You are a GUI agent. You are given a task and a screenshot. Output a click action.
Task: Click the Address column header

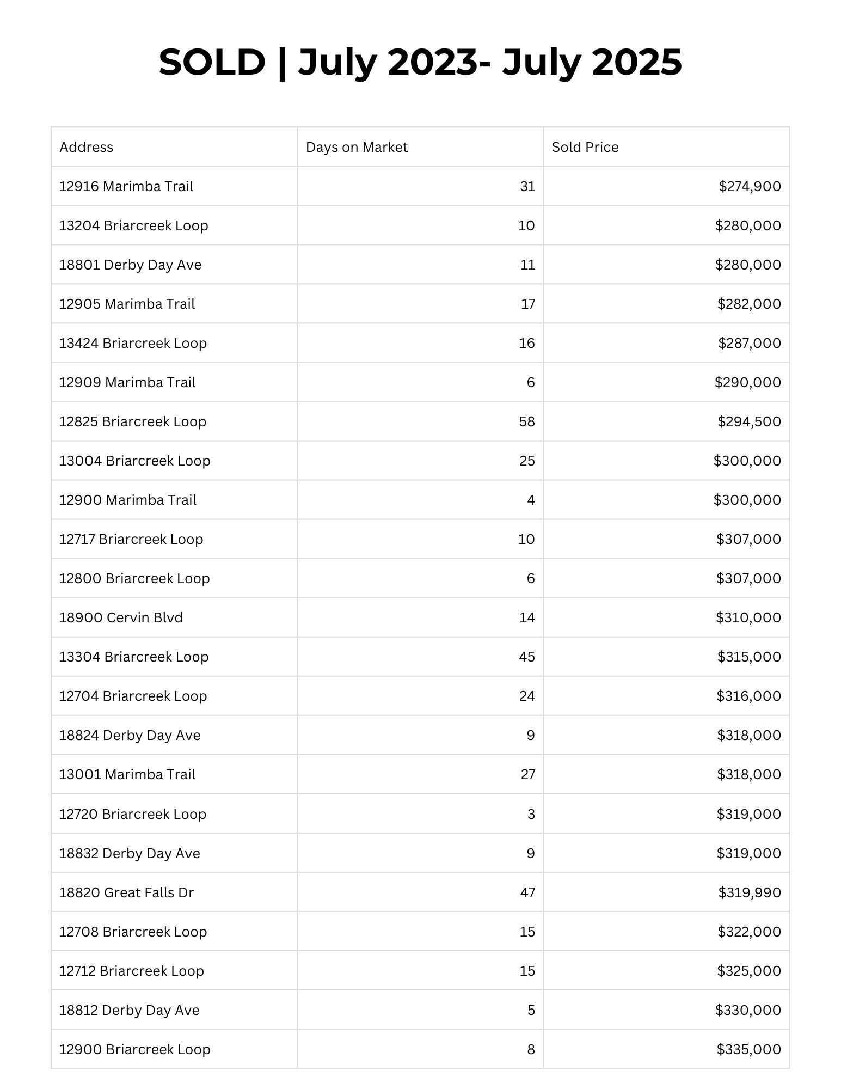(x=87, y=147)
